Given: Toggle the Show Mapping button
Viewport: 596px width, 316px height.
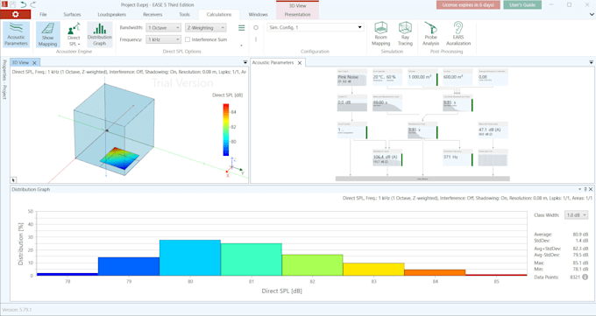Looking at the screenshot, I should point(47,34).
